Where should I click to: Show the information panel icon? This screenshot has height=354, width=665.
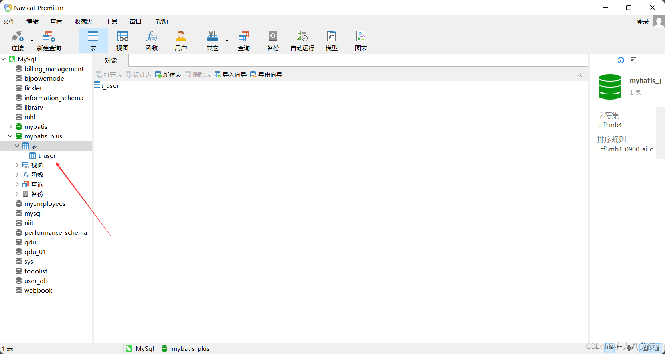[621, 60]
